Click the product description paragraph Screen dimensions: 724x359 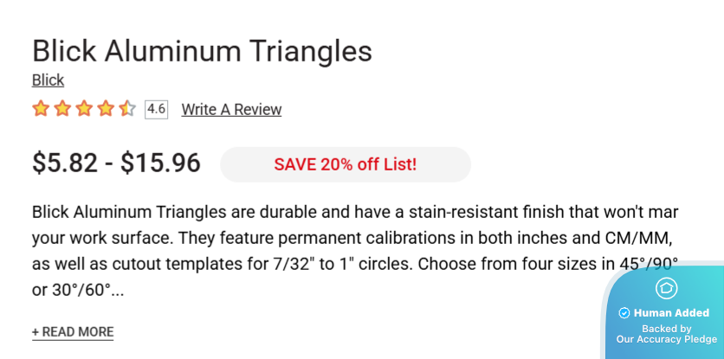coord(346,238)
